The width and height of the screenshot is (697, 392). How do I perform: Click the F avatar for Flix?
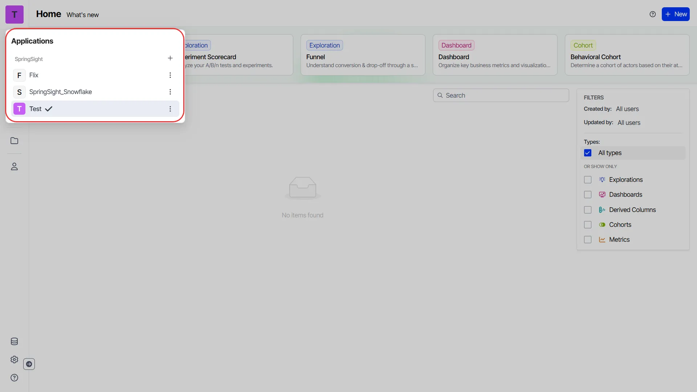[x=19, y=75]
